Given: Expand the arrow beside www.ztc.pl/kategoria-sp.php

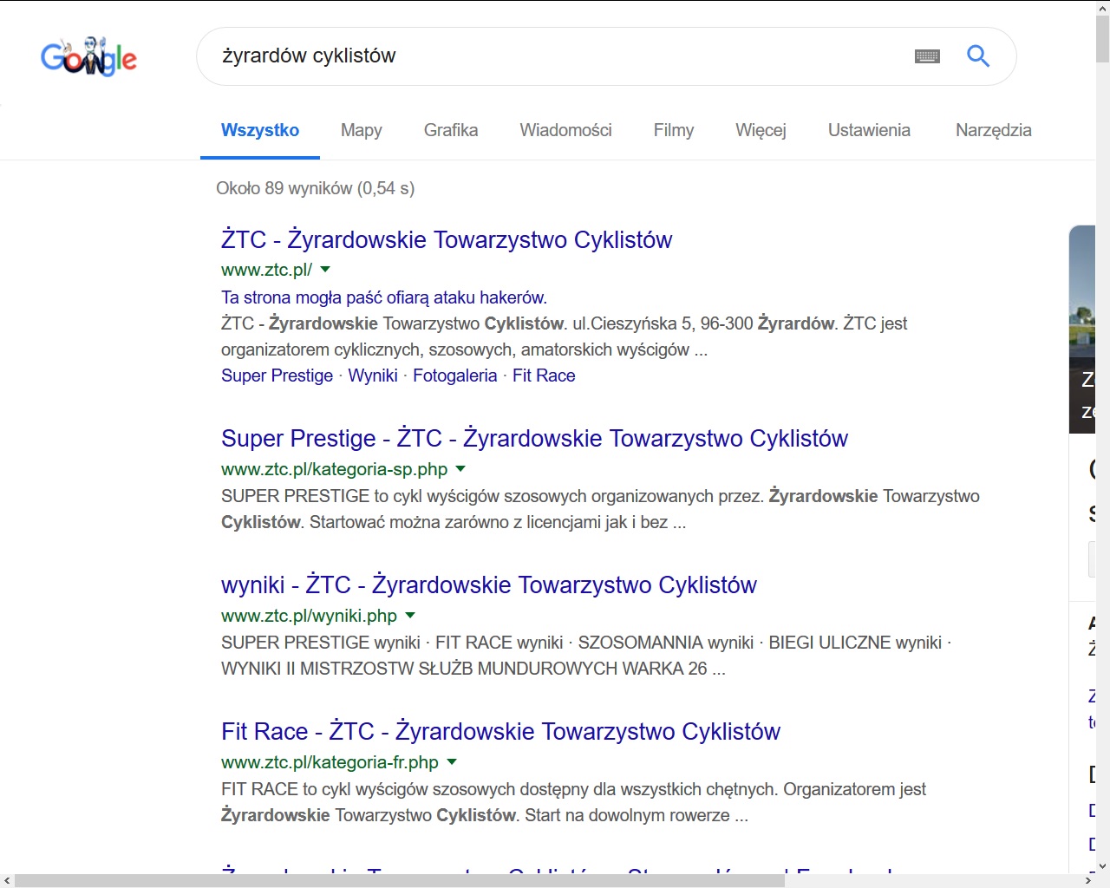Looking at the screenshot, I should [x=460, y=469].
